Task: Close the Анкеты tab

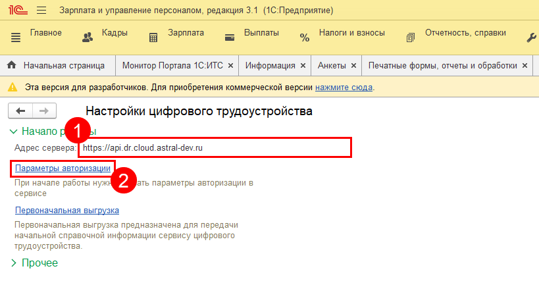Action: coord(353,66)
